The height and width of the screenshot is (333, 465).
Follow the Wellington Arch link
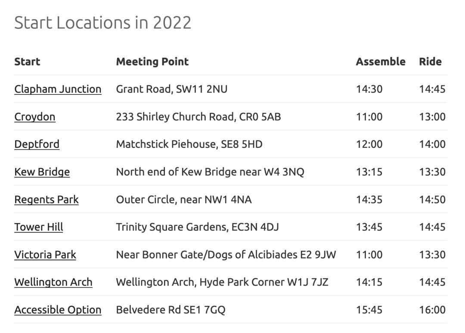coord(53,282)
